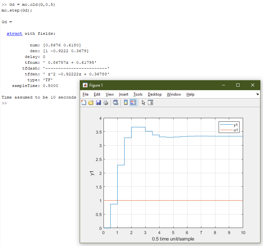Open the struct hyperlink in the Command Window
This screenshot has width=263, height=246.
click(14, 33)
